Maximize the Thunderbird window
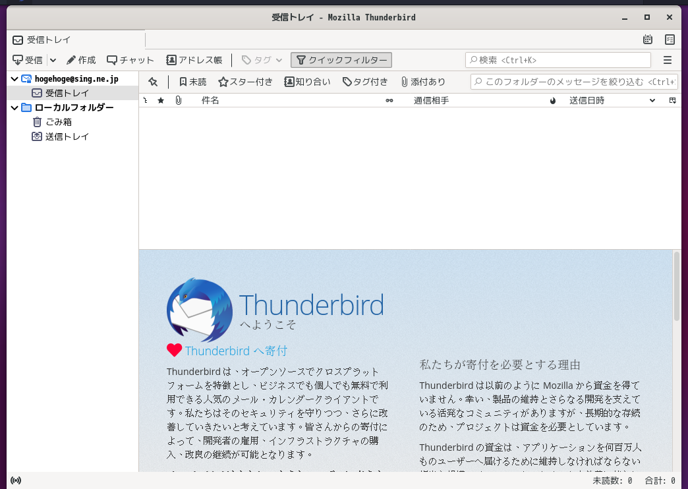688x489 pixels. (x=646, y=18)
